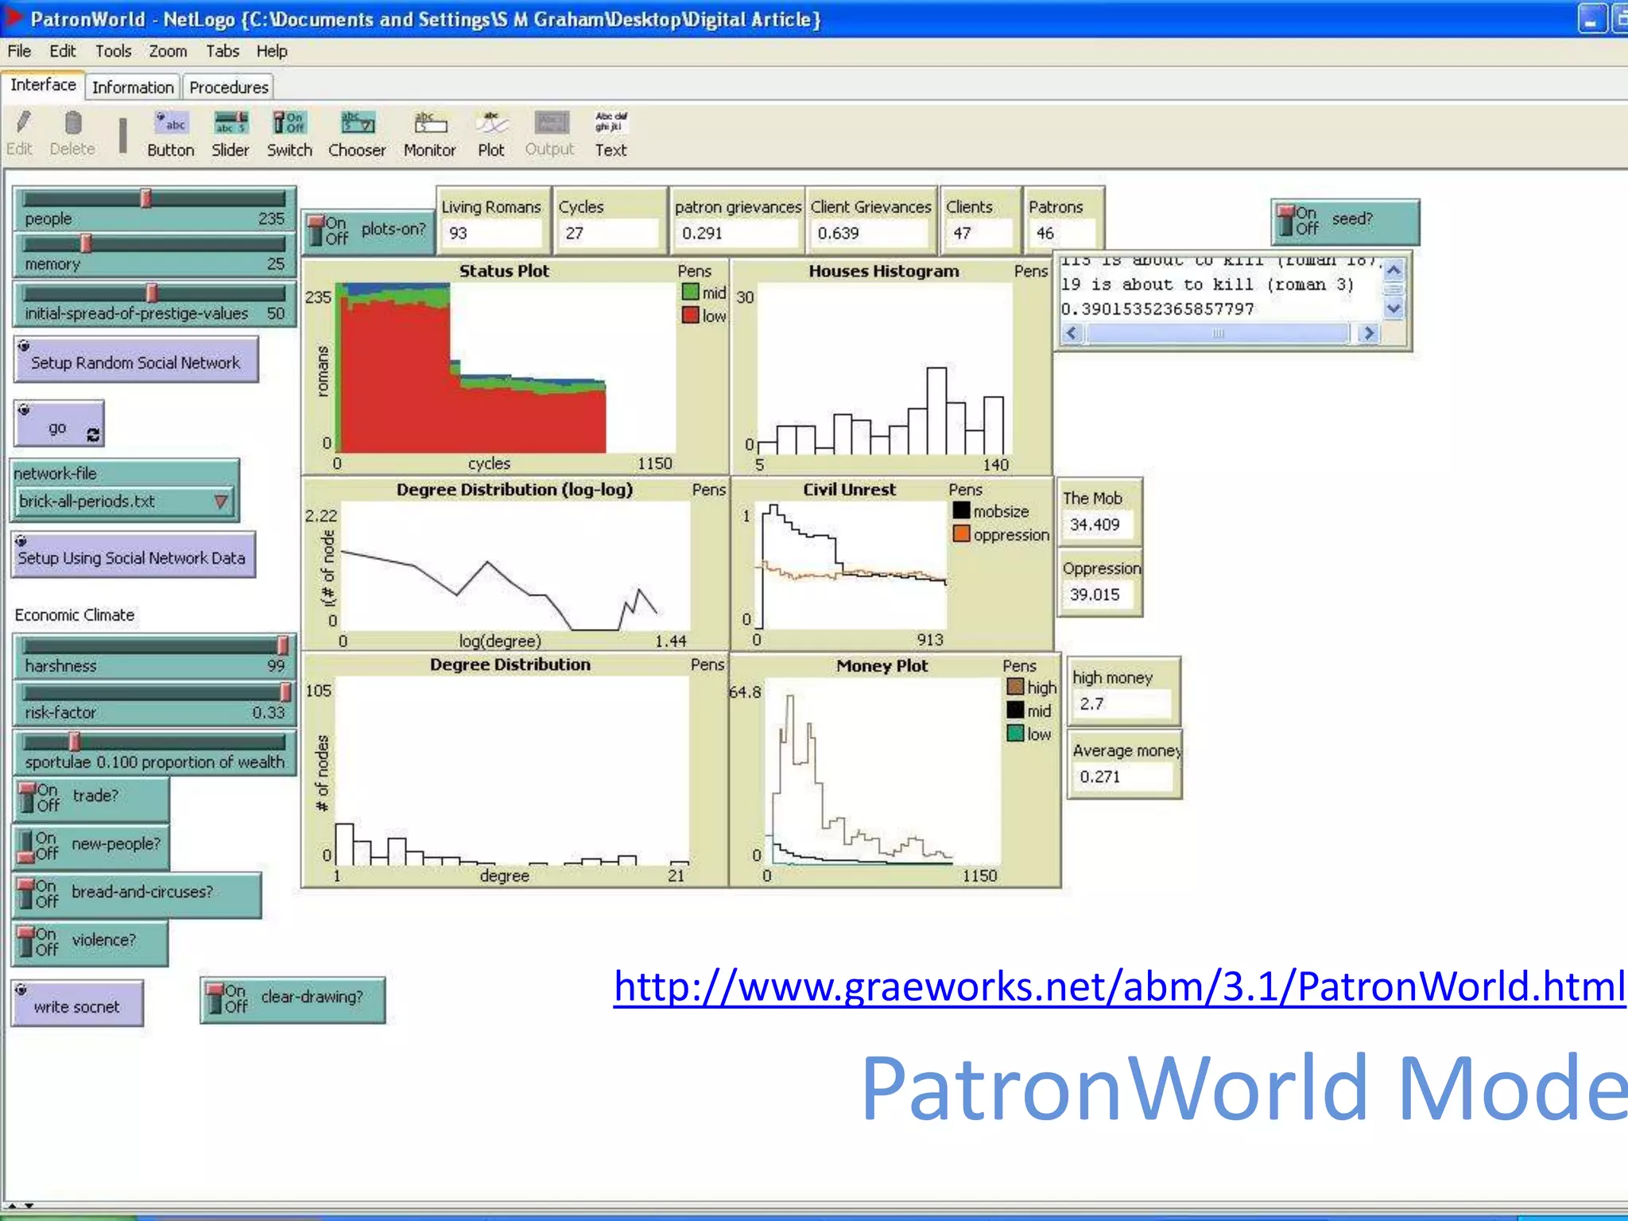Open the File menu
Image resolution: width=1628 pixels, height=1221 pixels.
pos(19,51)
